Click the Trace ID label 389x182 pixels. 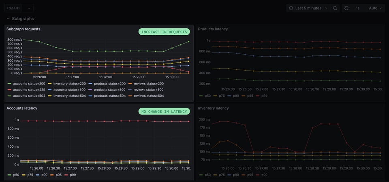[13, 8]
